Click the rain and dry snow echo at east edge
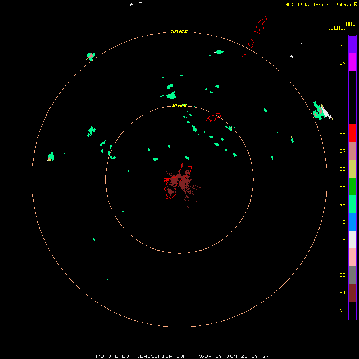 click(x=323, y=111)
